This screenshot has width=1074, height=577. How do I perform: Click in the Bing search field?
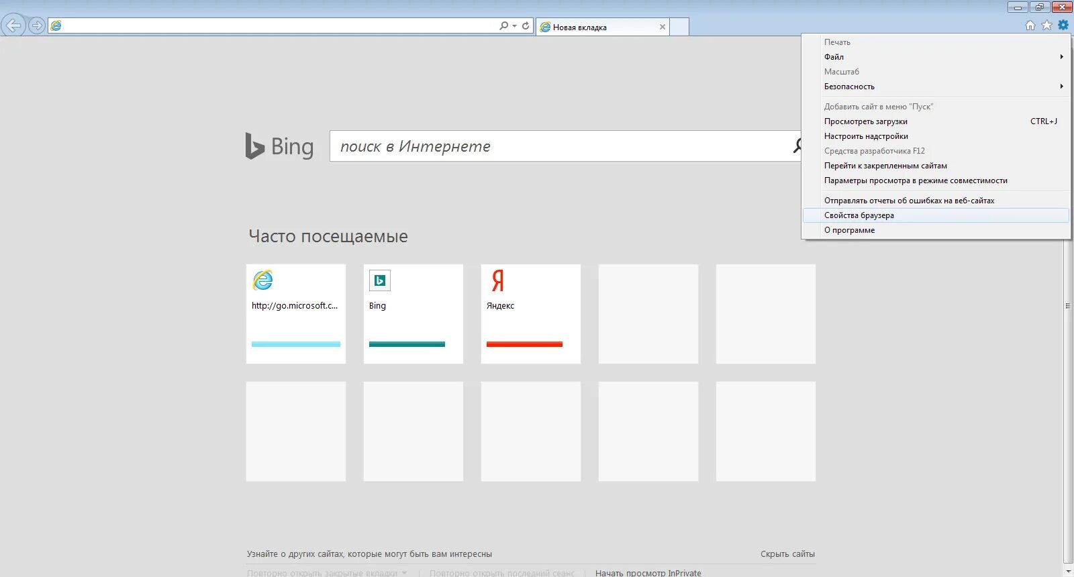click(564, 146)
